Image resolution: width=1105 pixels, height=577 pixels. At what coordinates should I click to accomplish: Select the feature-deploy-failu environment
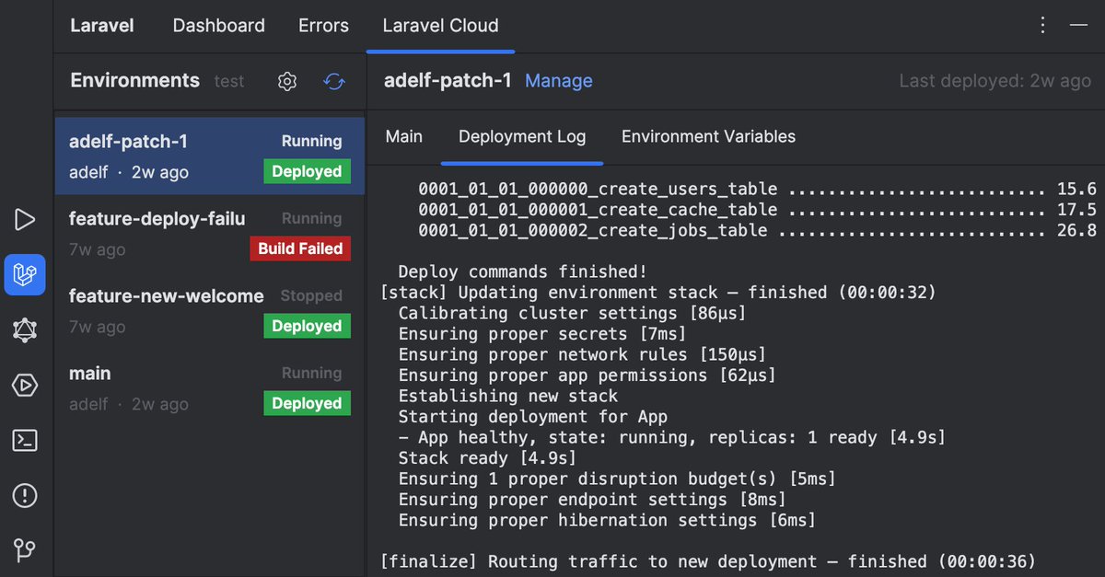210,233
